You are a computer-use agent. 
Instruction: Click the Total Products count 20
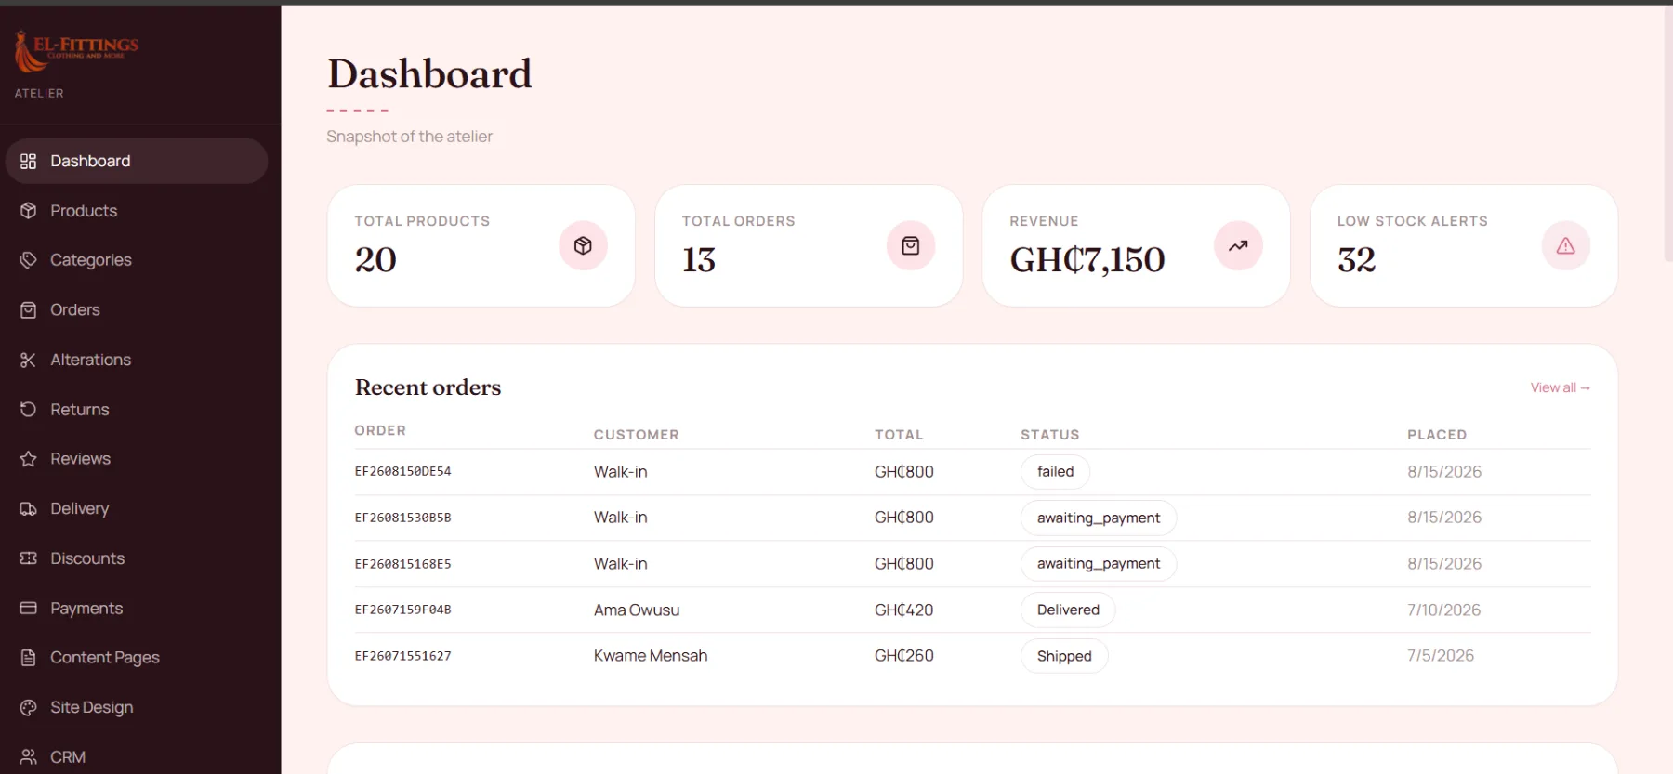(375, 260)
